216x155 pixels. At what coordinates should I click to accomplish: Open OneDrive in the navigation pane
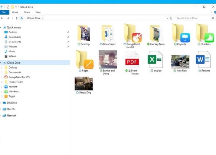click(x=12, y=103)
